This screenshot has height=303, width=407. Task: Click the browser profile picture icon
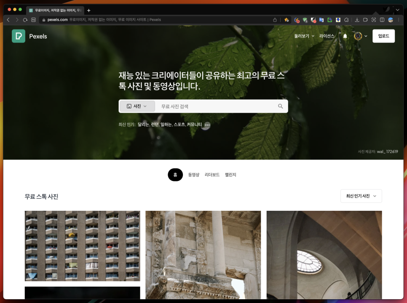391,20
